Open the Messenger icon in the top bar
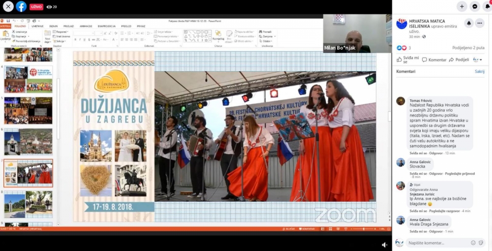Viewport: 492px width, 251px height. tap(475, 6)
